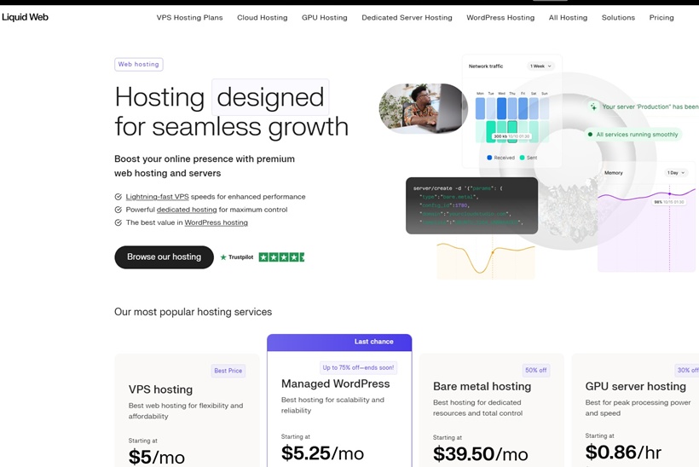This screenshot has height=467, width=699.
Task: Click the green Trustpilot rating stars
Action: click(281, 257)
